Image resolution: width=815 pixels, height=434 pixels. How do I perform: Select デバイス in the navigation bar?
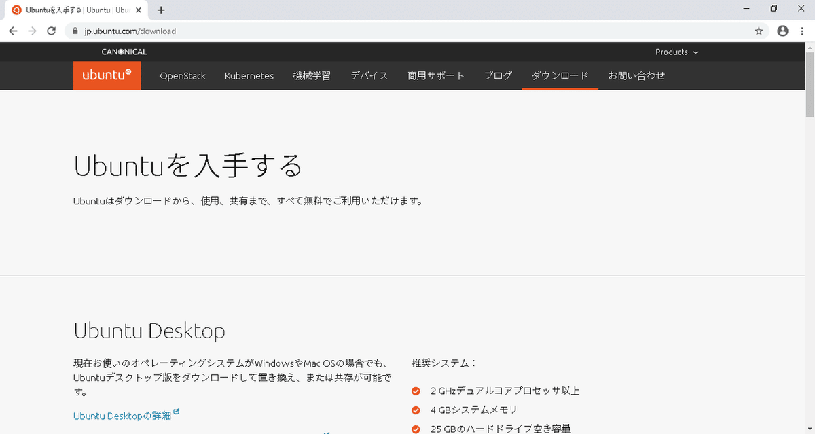click(369, 75)
